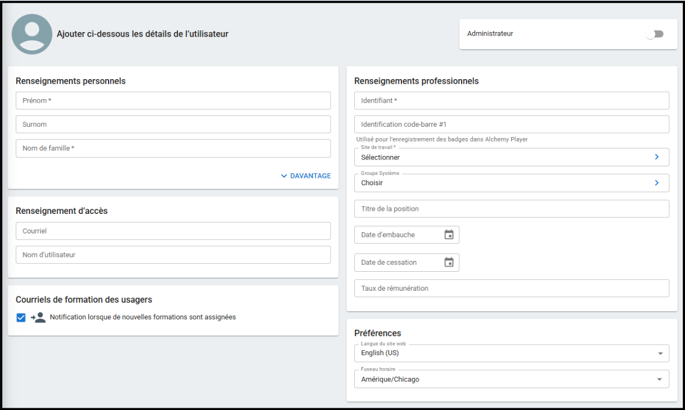Click the Courriels de formation des usagers heading
The width and height of the screenshot is (685, 410).
point(84,300)
